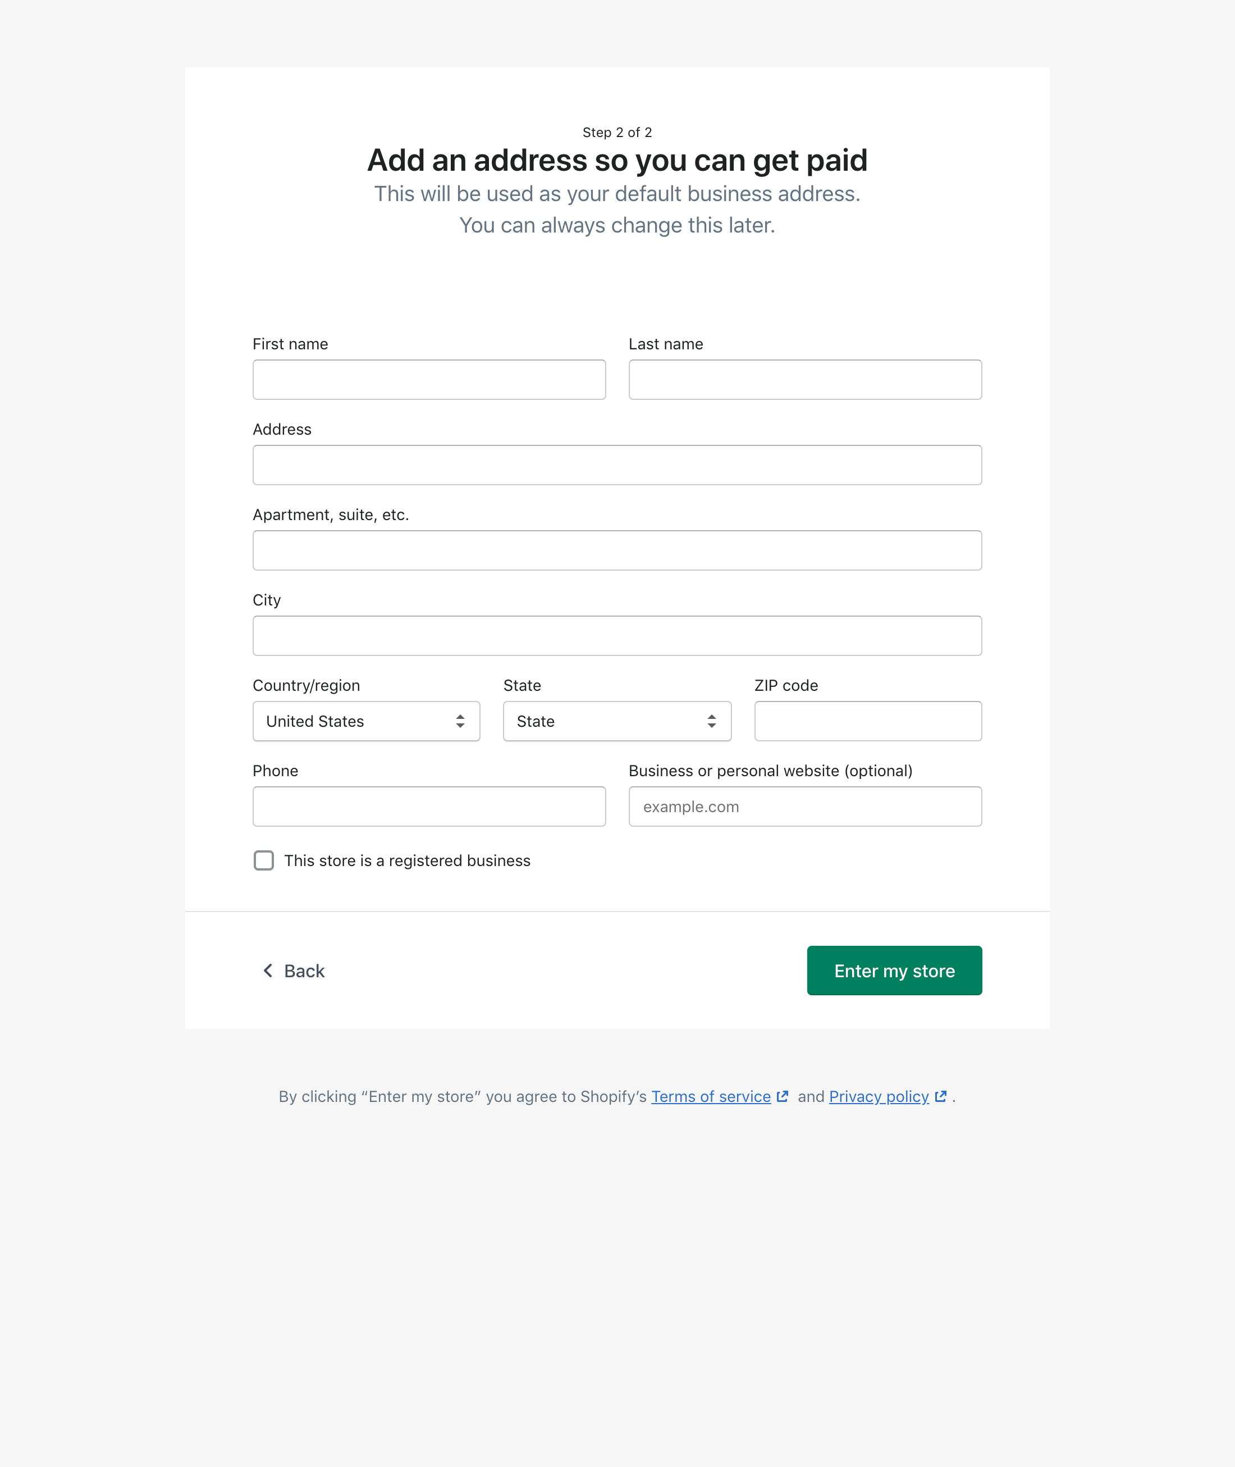Open the Terms of service link
This screenshot has height=1467, width=1235.
pos(710,1096)
